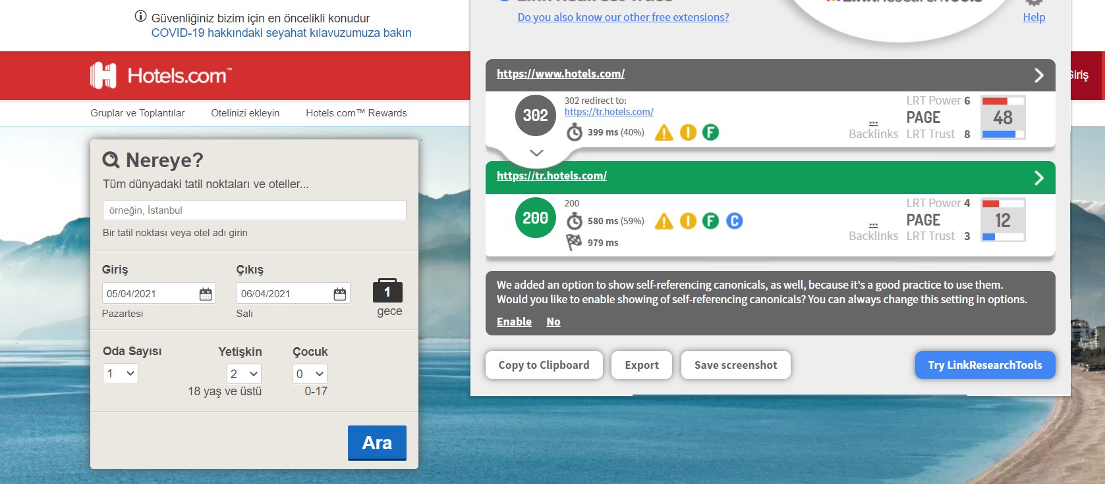Click the stopwatch icon next to 399 ms
The image size is (1105, 484).
pos(575,133)
